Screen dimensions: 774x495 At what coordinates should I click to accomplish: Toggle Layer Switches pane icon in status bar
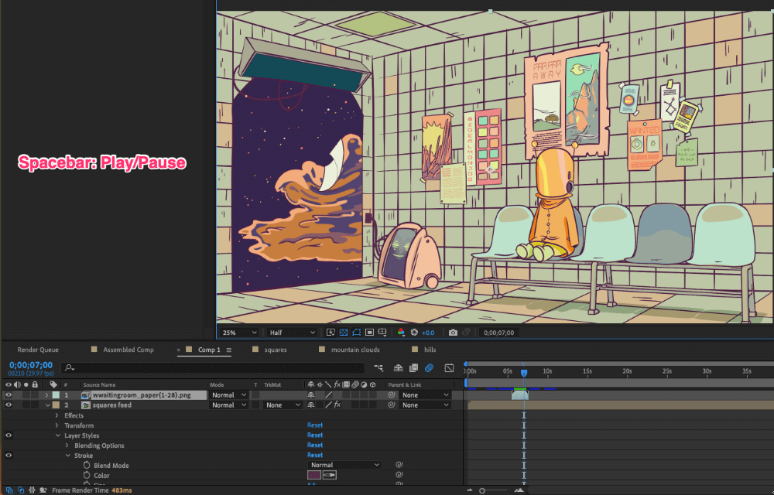(x=9, y=490)
